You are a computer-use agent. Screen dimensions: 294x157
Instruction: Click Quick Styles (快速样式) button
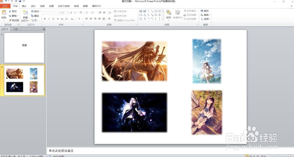tap(178, 15)
